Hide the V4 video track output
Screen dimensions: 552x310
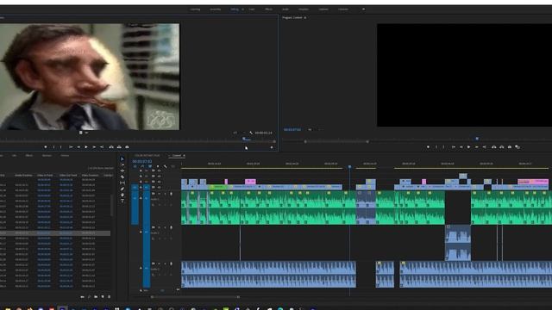(x=159, y=170)
